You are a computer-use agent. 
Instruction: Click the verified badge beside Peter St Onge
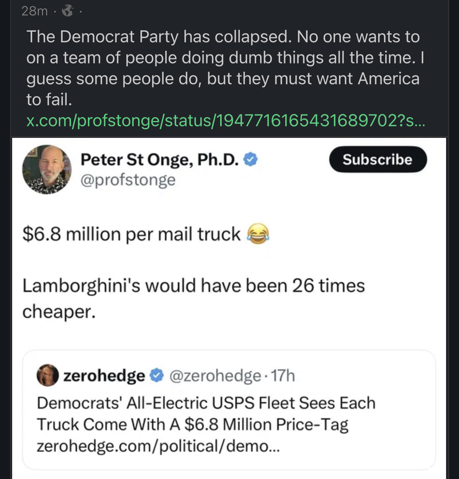(251, 159)
